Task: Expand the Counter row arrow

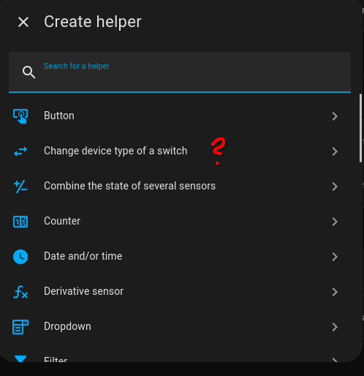Action: coord(335,222)
